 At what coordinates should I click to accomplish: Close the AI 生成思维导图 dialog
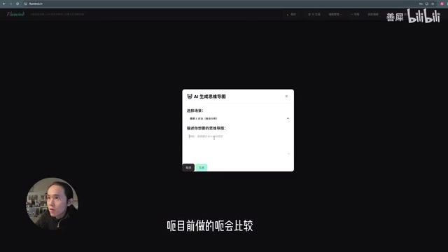(286, 97)
